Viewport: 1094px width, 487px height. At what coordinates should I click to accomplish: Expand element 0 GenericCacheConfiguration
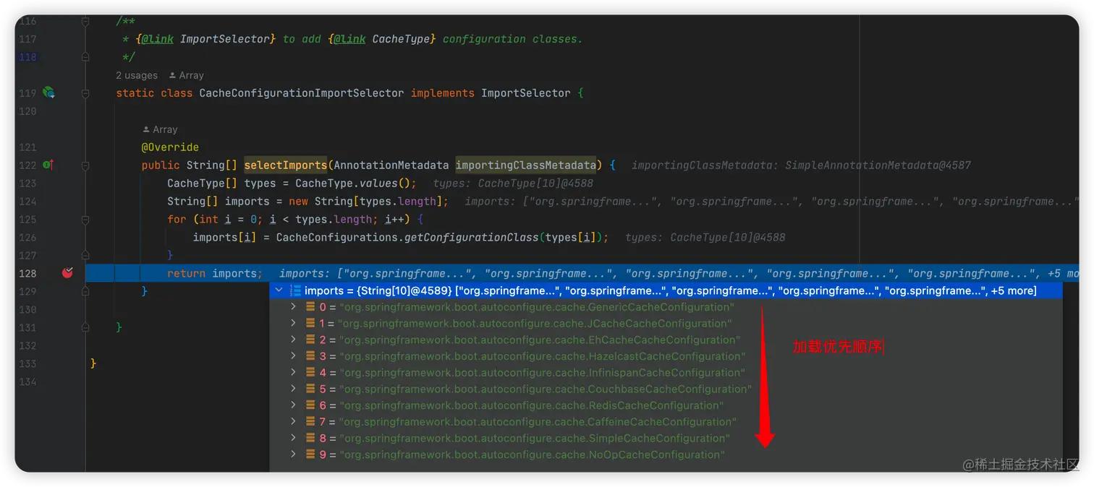[293, 307]
